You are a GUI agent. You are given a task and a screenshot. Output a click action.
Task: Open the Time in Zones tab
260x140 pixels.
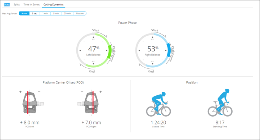point(31,4)
